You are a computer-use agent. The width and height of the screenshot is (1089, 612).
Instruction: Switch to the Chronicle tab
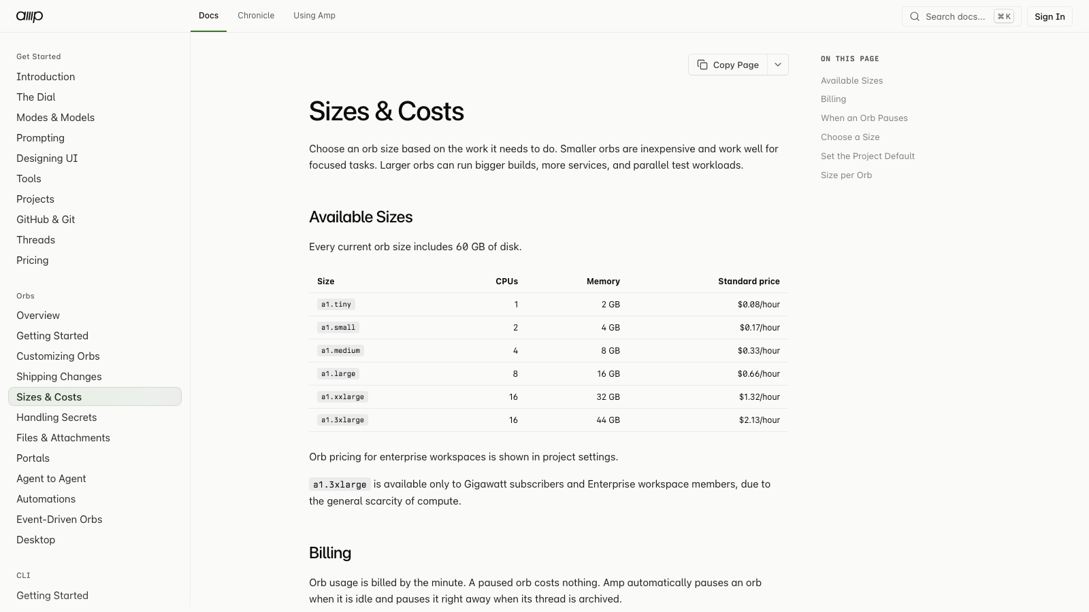tap(256, 16)
